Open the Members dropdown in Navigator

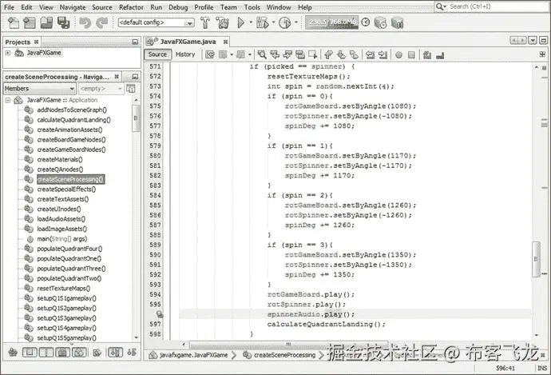pos(40,89)
